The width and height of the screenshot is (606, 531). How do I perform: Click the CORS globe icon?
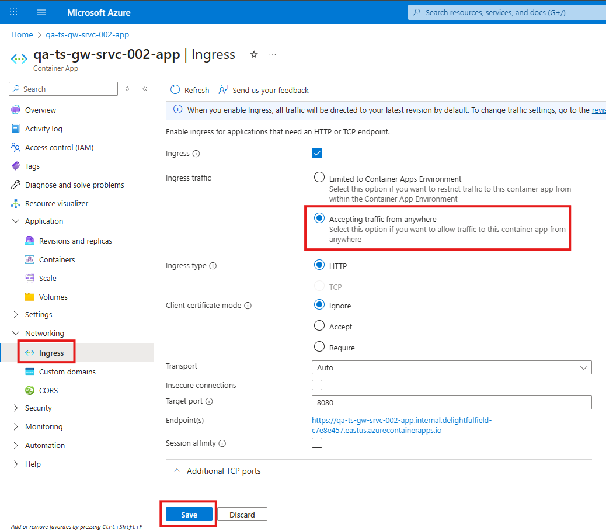[30, 390]
